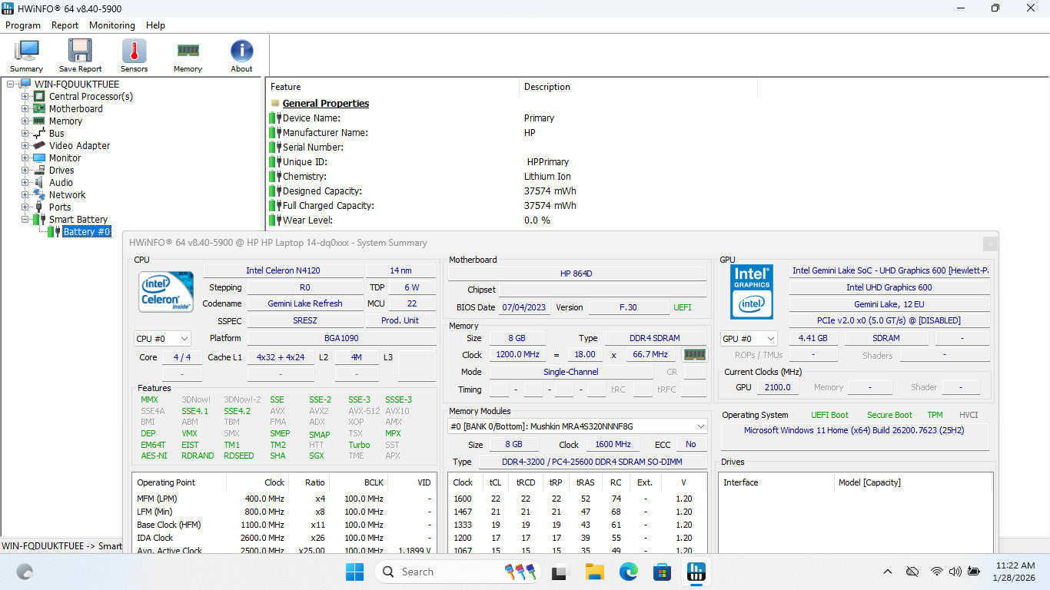The width and height of the screenshot is (1050, 590).
Task: Open HWiNFO from the taskbar
Action: pos(696,572)
